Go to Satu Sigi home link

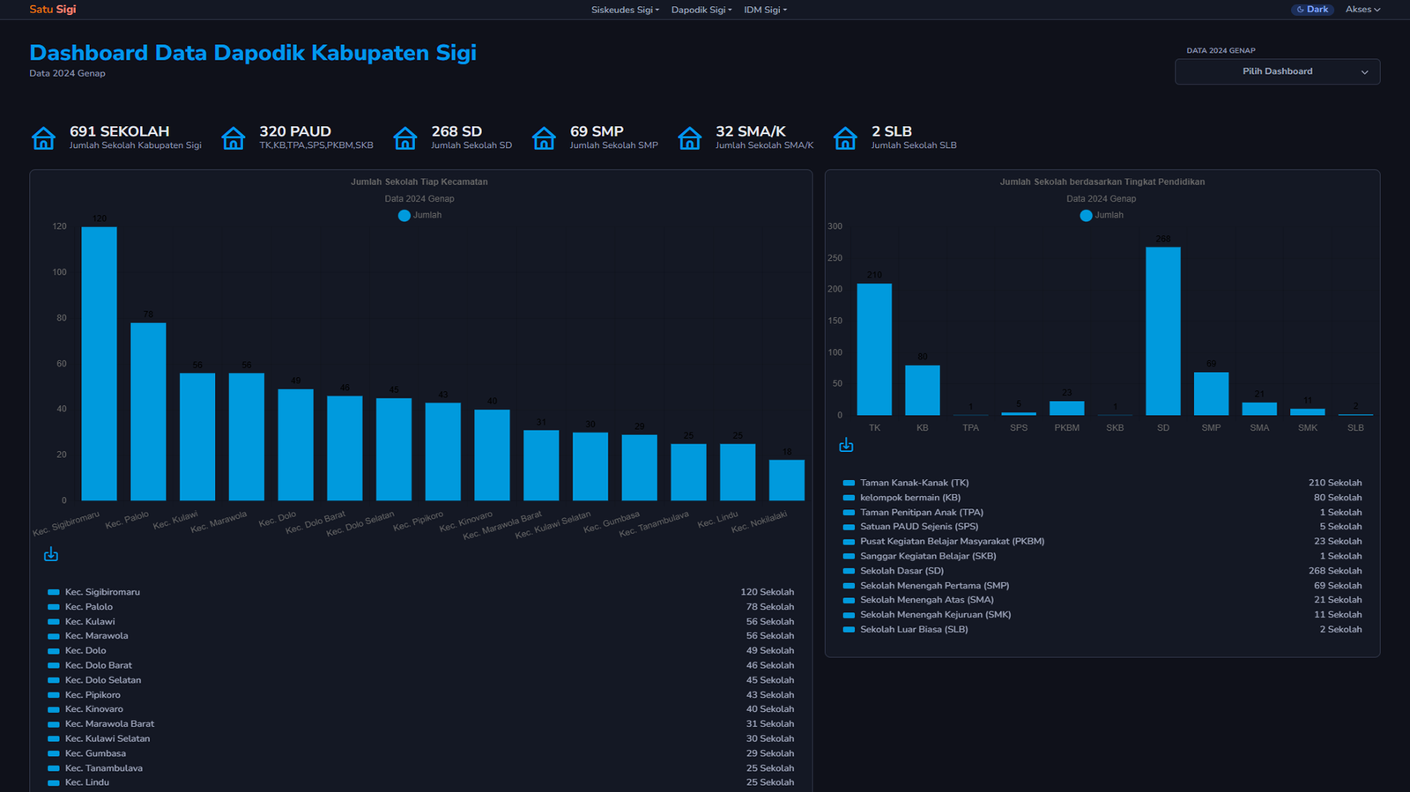53,10
